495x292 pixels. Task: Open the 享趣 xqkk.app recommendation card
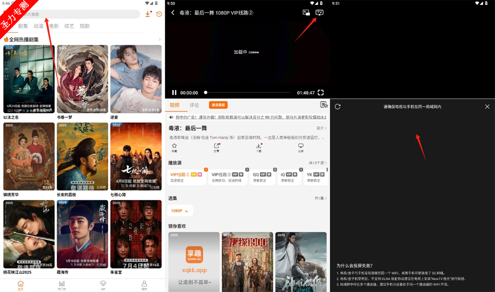pos(194,262)
